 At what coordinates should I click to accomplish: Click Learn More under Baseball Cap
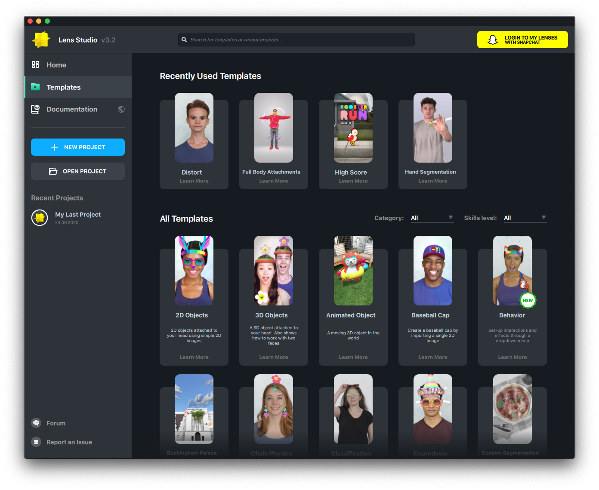(432, 357)
